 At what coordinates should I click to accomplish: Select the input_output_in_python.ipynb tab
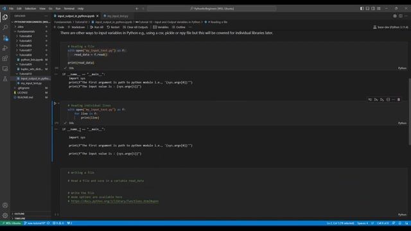coord(76,16)
